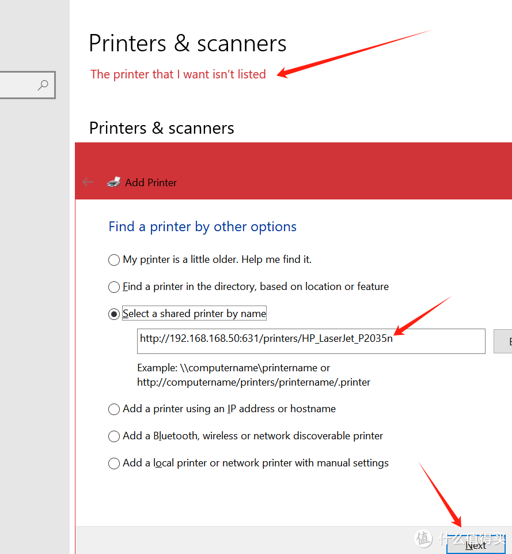Choose 'Find a printer in the directory'

[x=114, y=287]
